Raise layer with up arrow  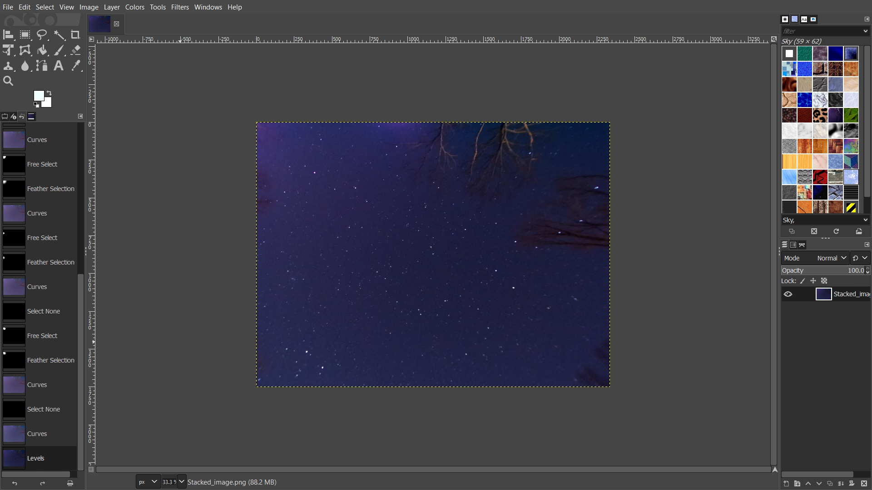pyautogui.click(x=808, y=484)
